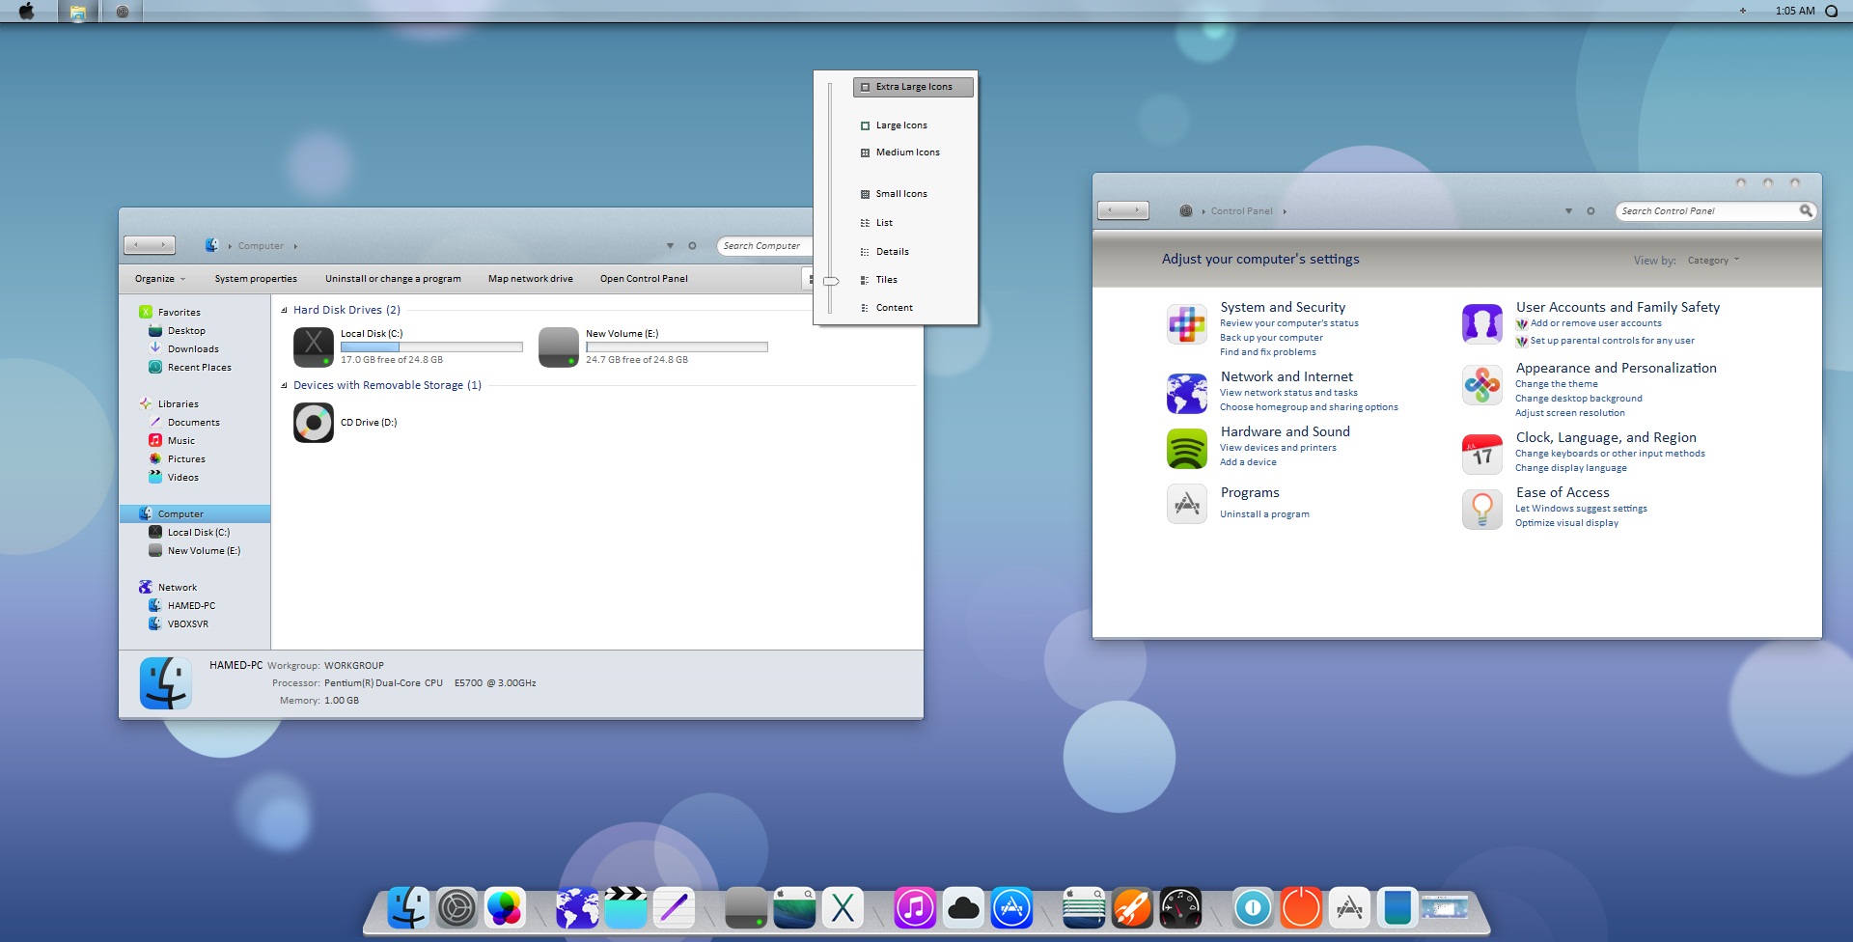The height and width of the screenshot is (942, 1853).
Task: Switch to Small Icons view
Action: coord(900,194)
